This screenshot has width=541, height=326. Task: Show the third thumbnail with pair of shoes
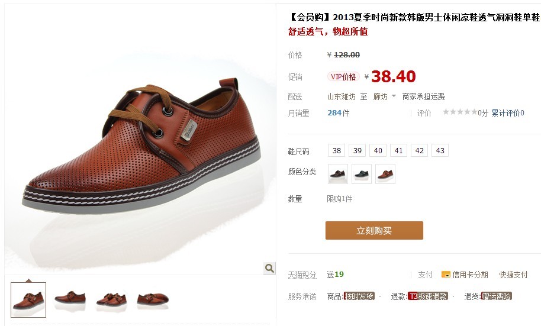tap(111, 299)
